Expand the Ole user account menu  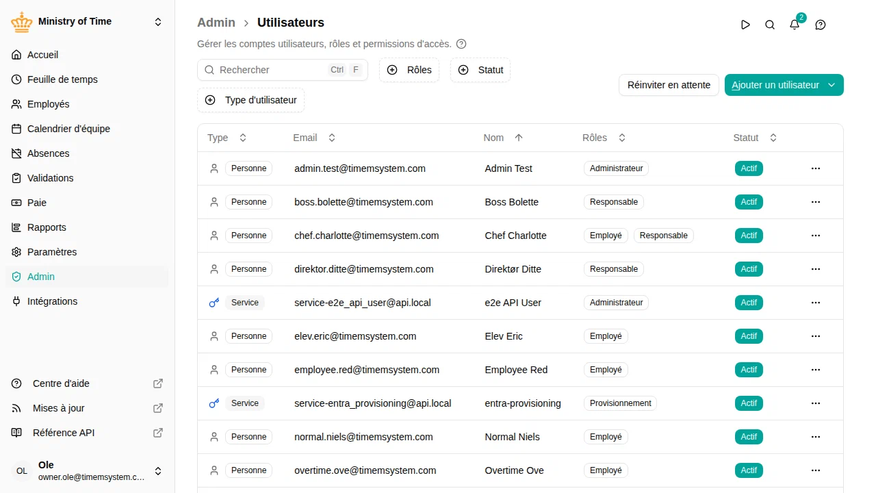pyautogui.click(x=158, y=471)
